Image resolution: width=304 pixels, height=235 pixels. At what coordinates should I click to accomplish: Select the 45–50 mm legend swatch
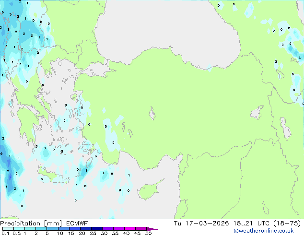pyautogui.click(x=141, y=229)
